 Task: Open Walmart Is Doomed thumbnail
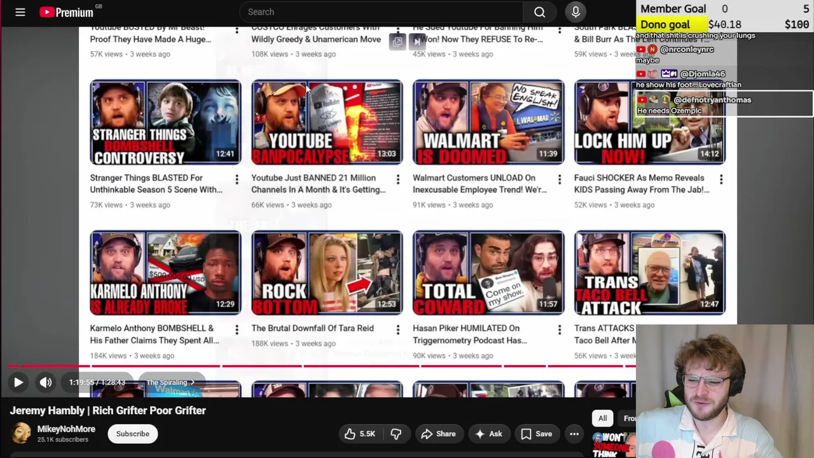488,122
